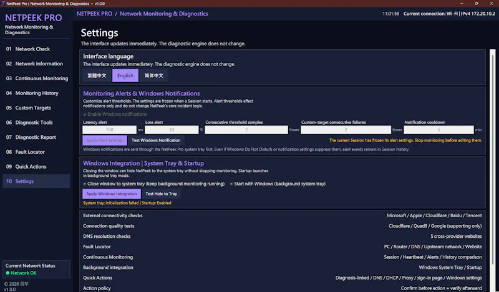Image resolution: width=499 pixels, height=292 pixels.
Task: Open 07 Diagnostic Report
Action: [36, 137]
